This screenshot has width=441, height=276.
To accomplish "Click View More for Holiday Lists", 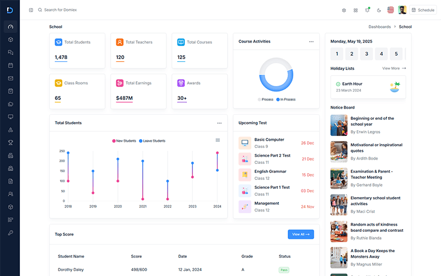I will 394,68.
